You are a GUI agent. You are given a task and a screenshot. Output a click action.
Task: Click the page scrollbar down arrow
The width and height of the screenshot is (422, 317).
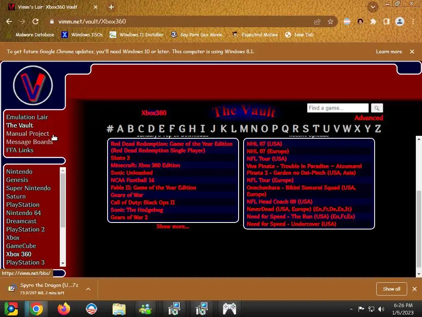pos(419,274)
